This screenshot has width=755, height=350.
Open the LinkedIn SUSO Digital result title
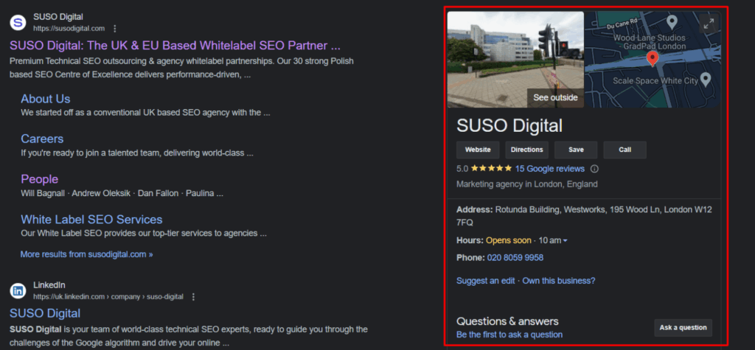[45, 313]
